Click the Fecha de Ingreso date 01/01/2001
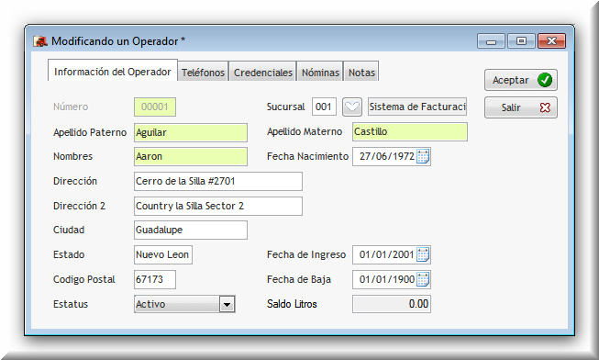599x360 pixels. pos(386,254)
